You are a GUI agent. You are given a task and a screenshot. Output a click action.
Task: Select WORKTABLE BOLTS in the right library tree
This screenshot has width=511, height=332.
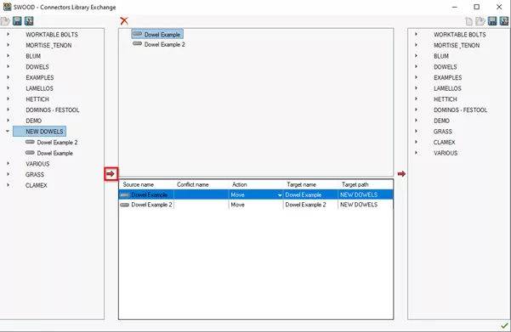point(459,35)
